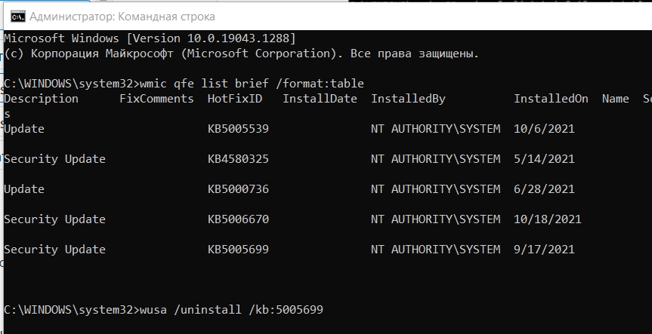Image resolution: width=652 pixels, height=334 pixels.
Task: Click 'Security Update' in the KB5006670 row
Action: pyautogui.click(x=55, y=219)
